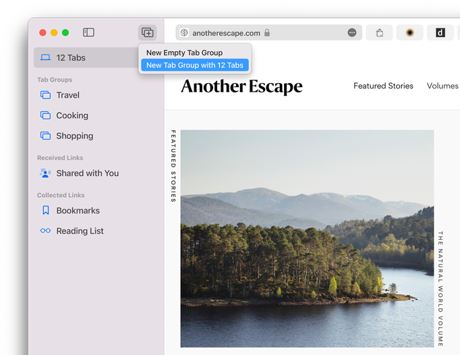Open the Reading List
Image resolution: width=460 pixels, height=355 pixels.
80,231
